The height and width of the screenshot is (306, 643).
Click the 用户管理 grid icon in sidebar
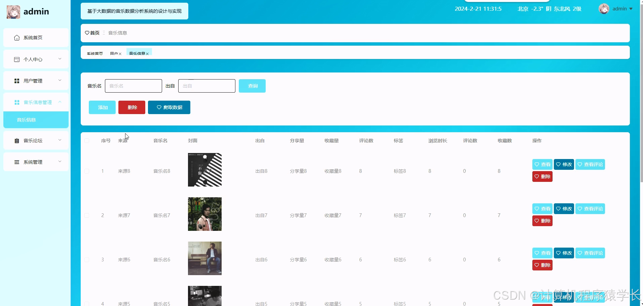tap(17, 81)
